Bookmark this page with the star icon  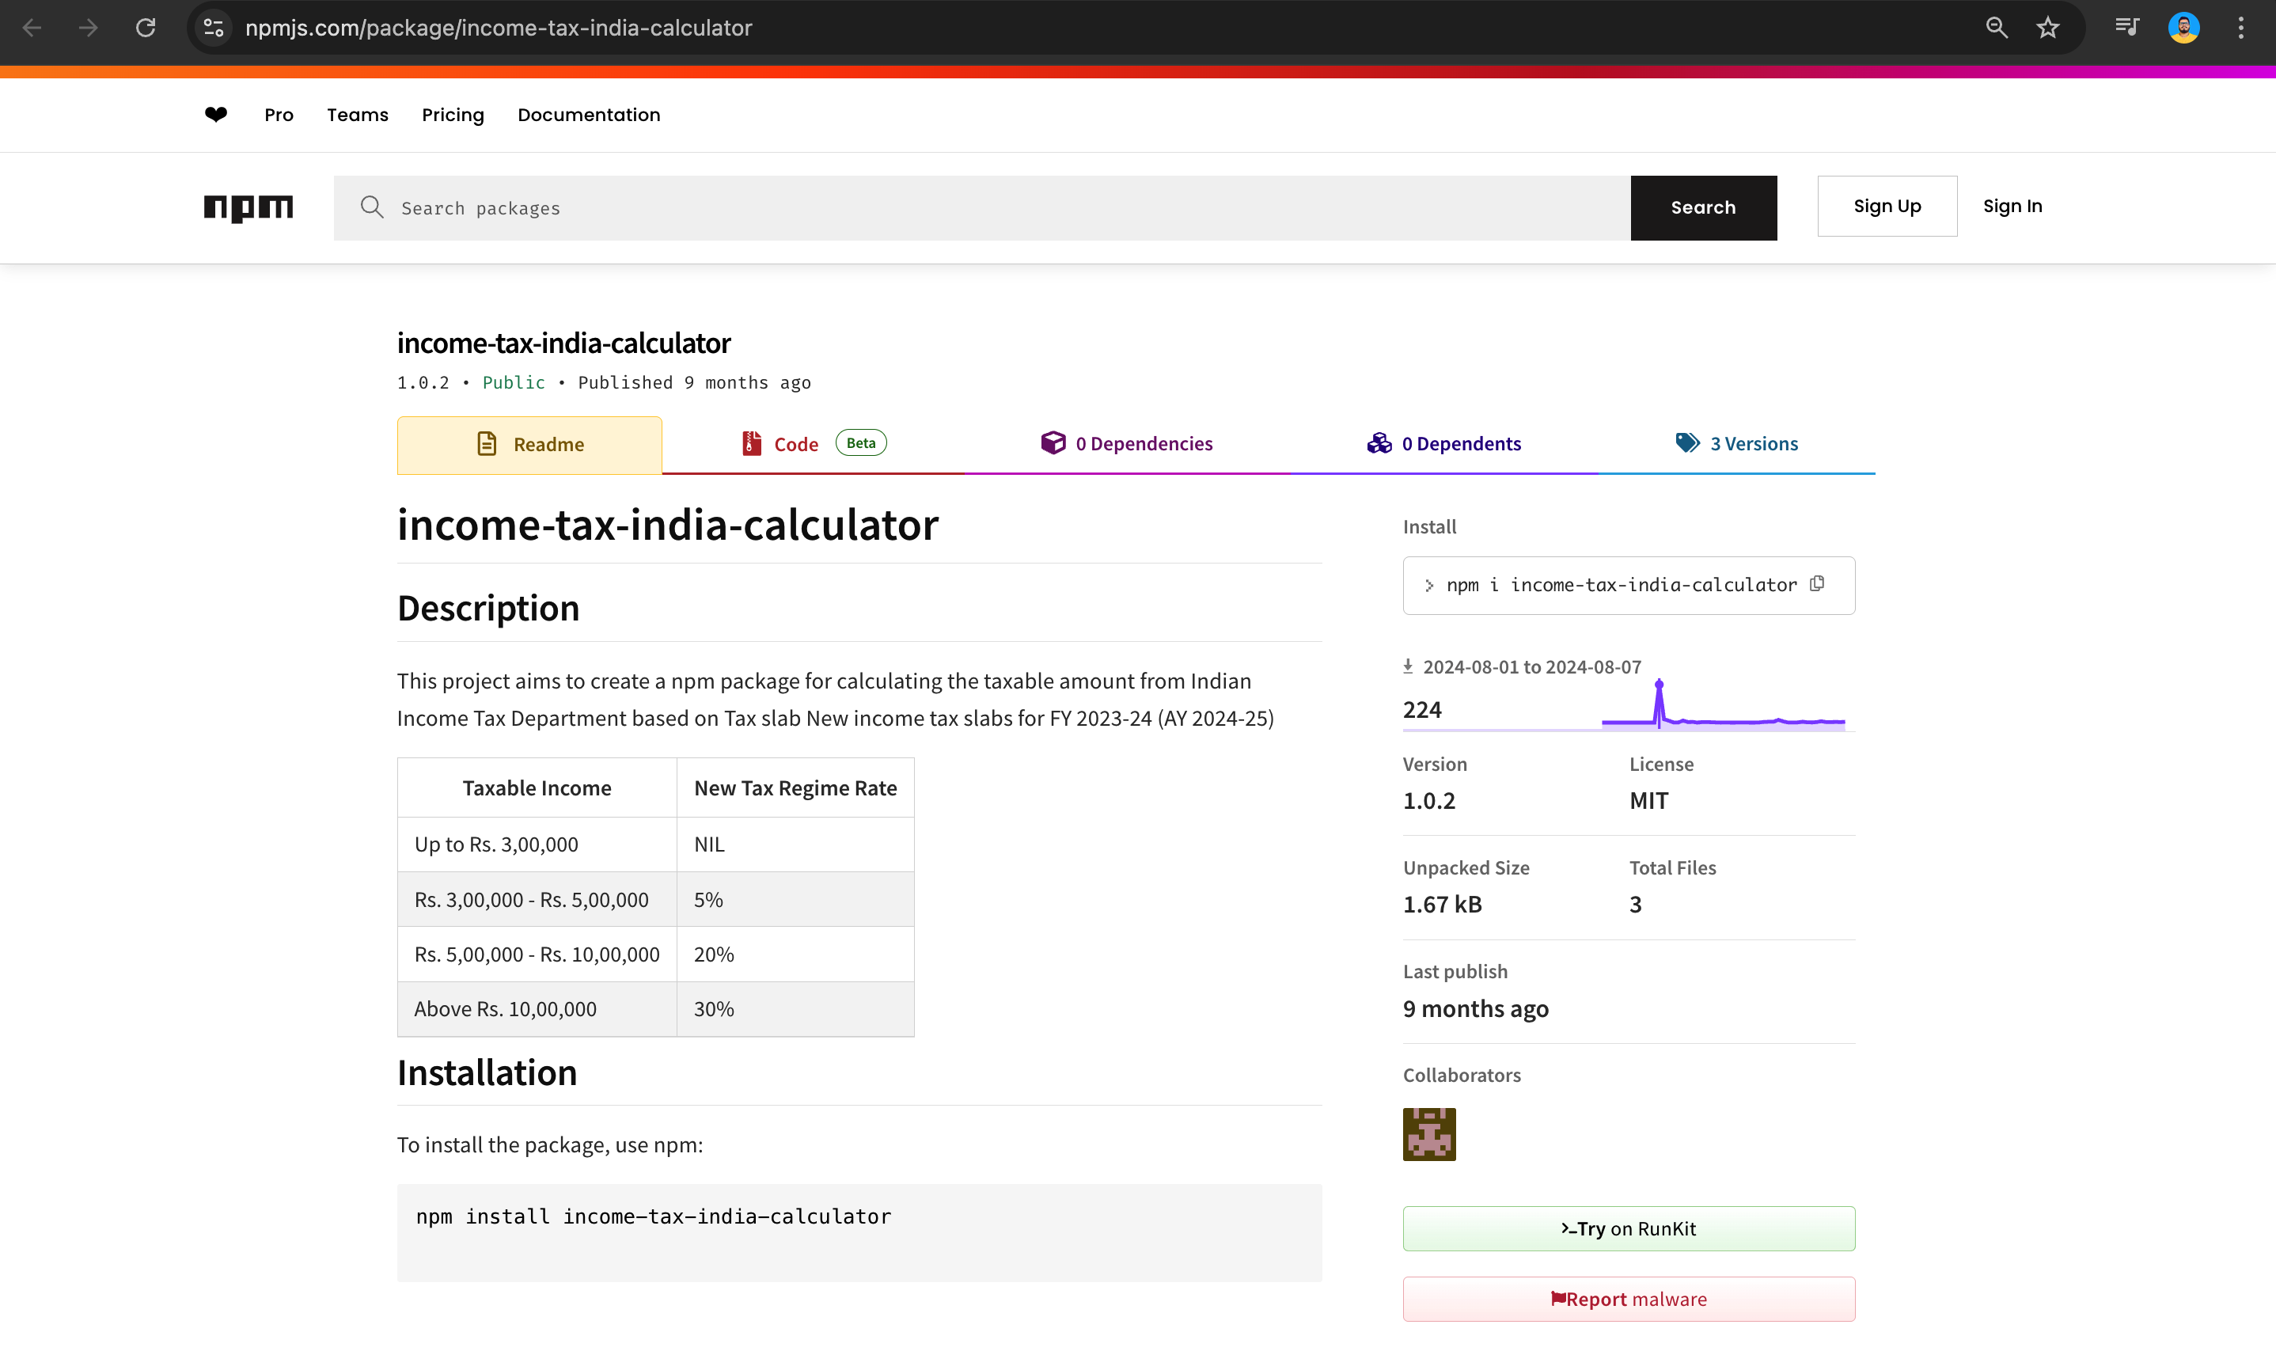(2047, 28)
